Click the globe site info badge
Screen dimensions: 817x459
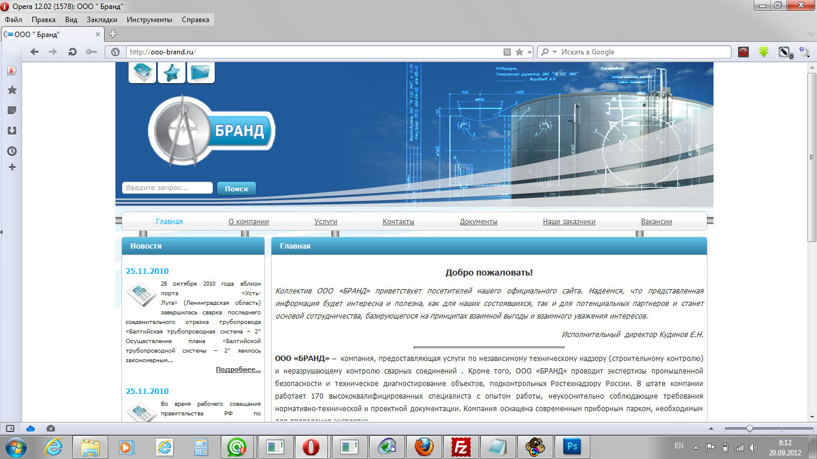tap(115, 52)
